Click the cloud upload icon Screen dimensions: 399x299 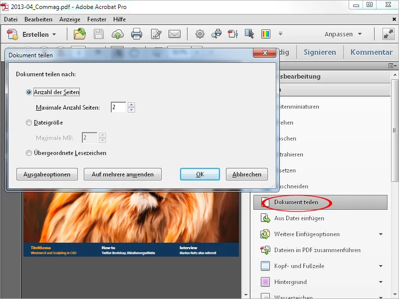118,34
